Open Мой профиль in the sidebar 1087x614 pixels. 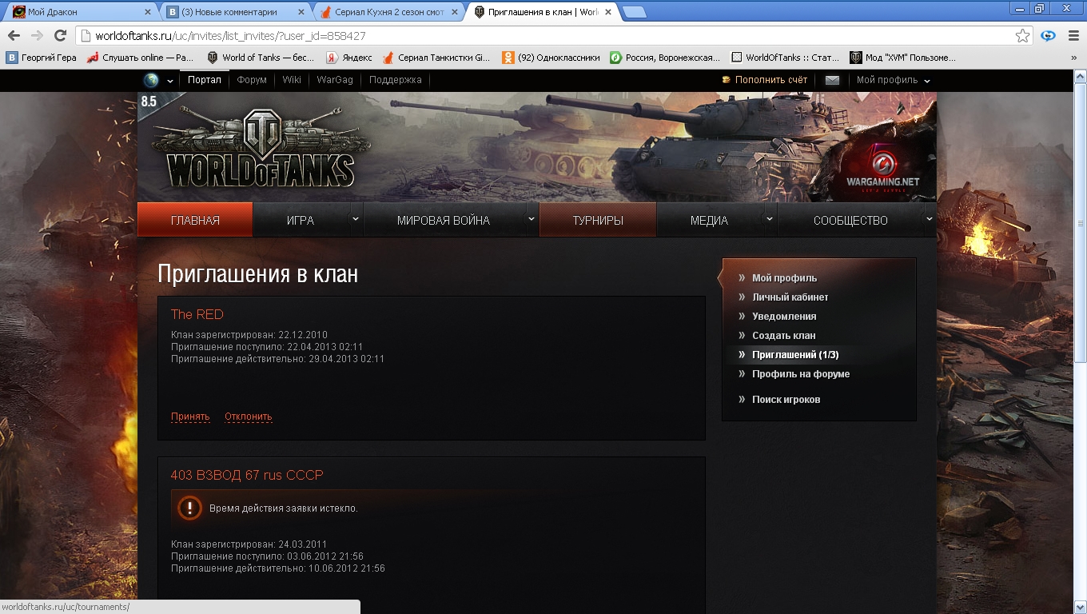tap(784, 278)
